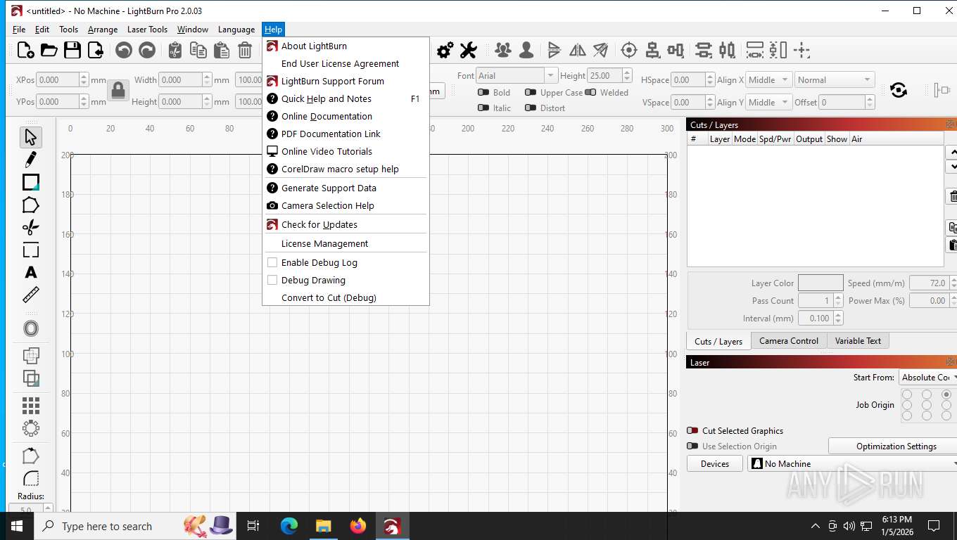Select the Offset Shapes tool

[30, 328]
